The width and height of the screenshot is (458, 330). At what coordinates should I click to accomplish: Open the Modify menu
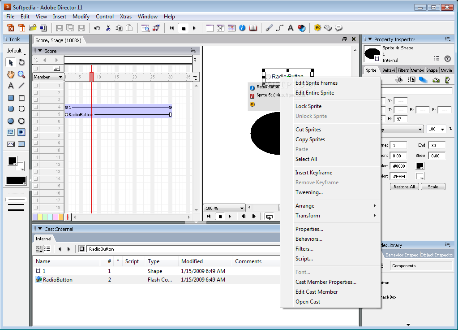[x=81, y=17]
